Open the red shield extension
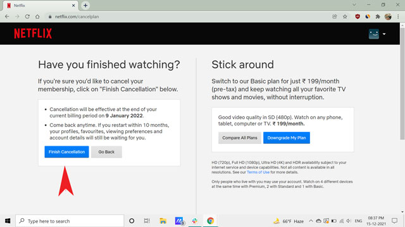The width and height of the screenshot is (405, 227). point(358,16)
